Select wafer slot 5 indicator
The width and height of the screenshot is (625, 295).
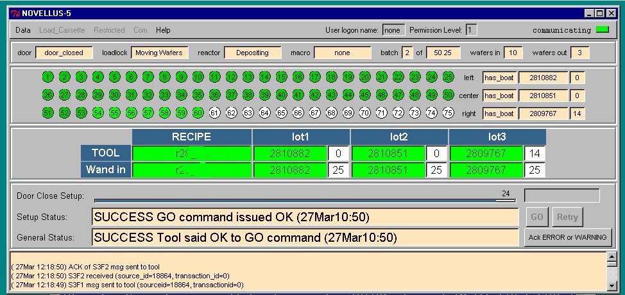114,77
